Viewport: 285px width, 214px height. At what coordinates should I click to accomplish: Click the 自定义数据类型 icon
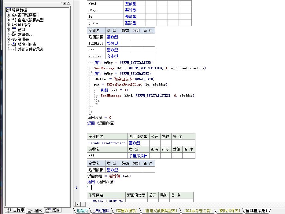pyautogui.click(x=14, y=20)
